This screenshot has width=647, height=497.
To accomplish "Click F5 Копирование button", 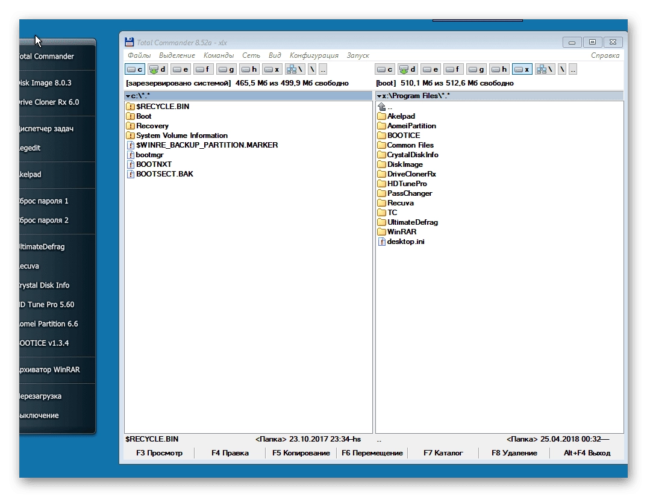I will pyautogui.click(x=301, y=453).
